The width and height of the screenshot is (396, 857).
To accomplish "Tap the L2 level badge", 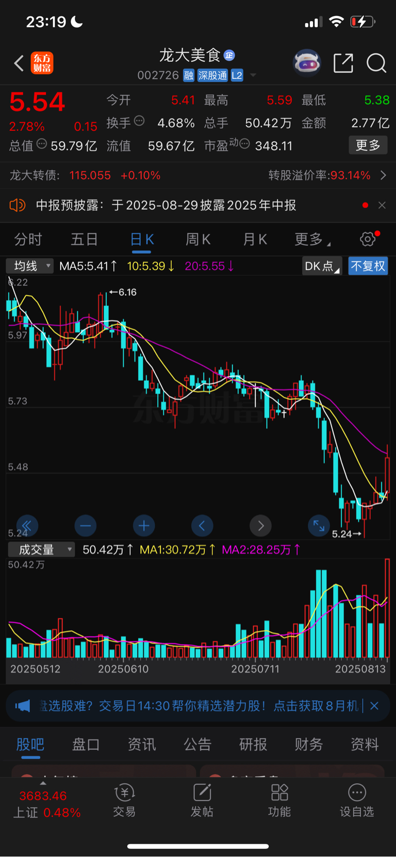I will [x=237, y=76].
